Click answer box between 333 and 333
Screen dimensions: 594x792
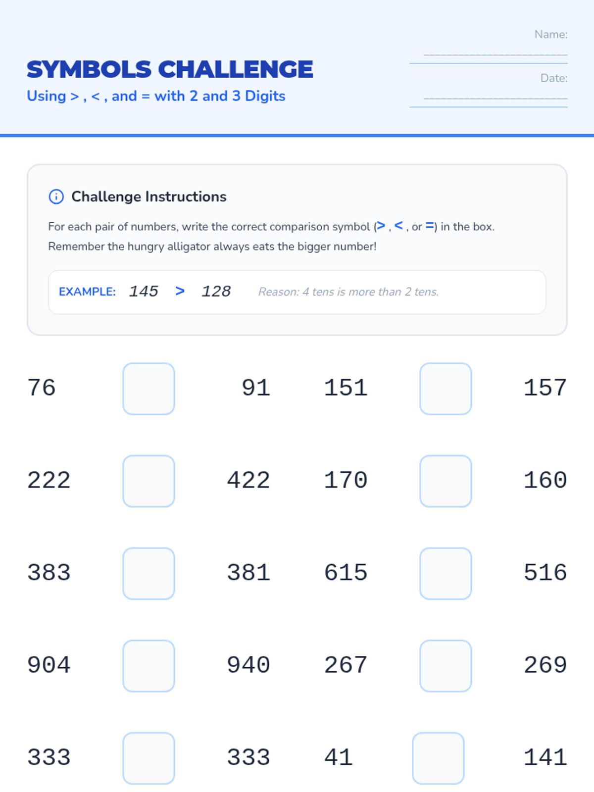[148, 758]
